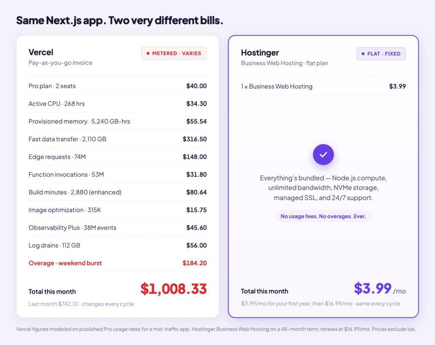435x345 pixels.
Task: Select the Pro plan 2 seats row
Action: pyautogui.click(x=118, y=86)
